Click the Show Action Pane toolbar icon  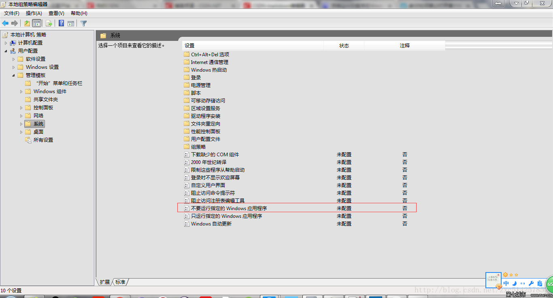(71, 23)
